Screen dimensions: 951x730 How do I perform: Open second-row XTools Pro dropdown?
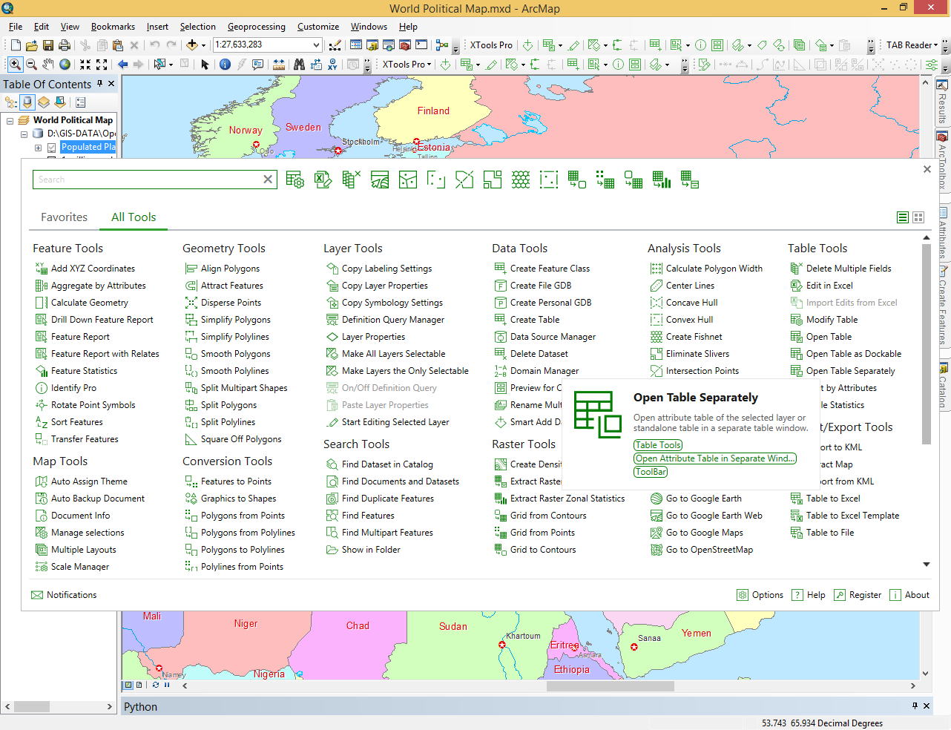pyautogui.click(x=407, y=65)
